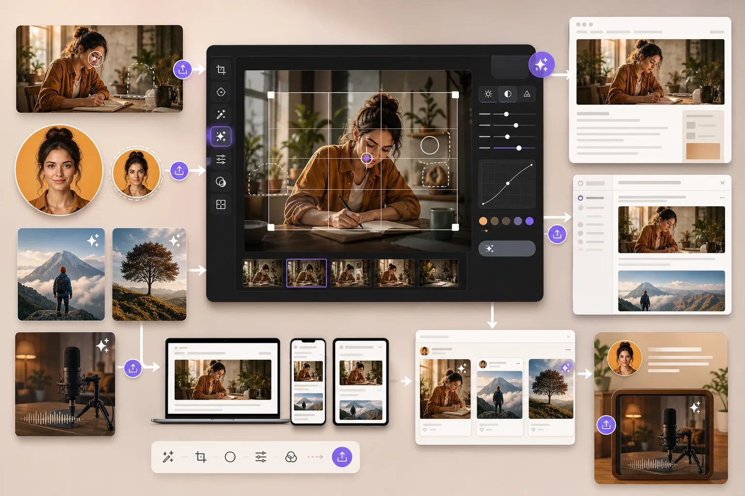Click the purple-filled bottom adjustment slider
Screen dimensions: 745x496
514,148
